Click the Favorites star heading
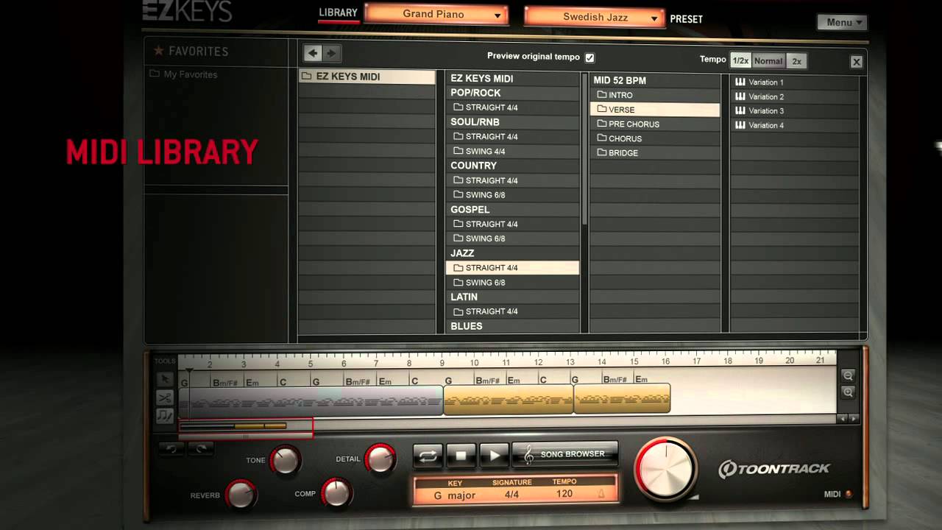This screenshot has width=942, height=530. (x=191, y=52)
